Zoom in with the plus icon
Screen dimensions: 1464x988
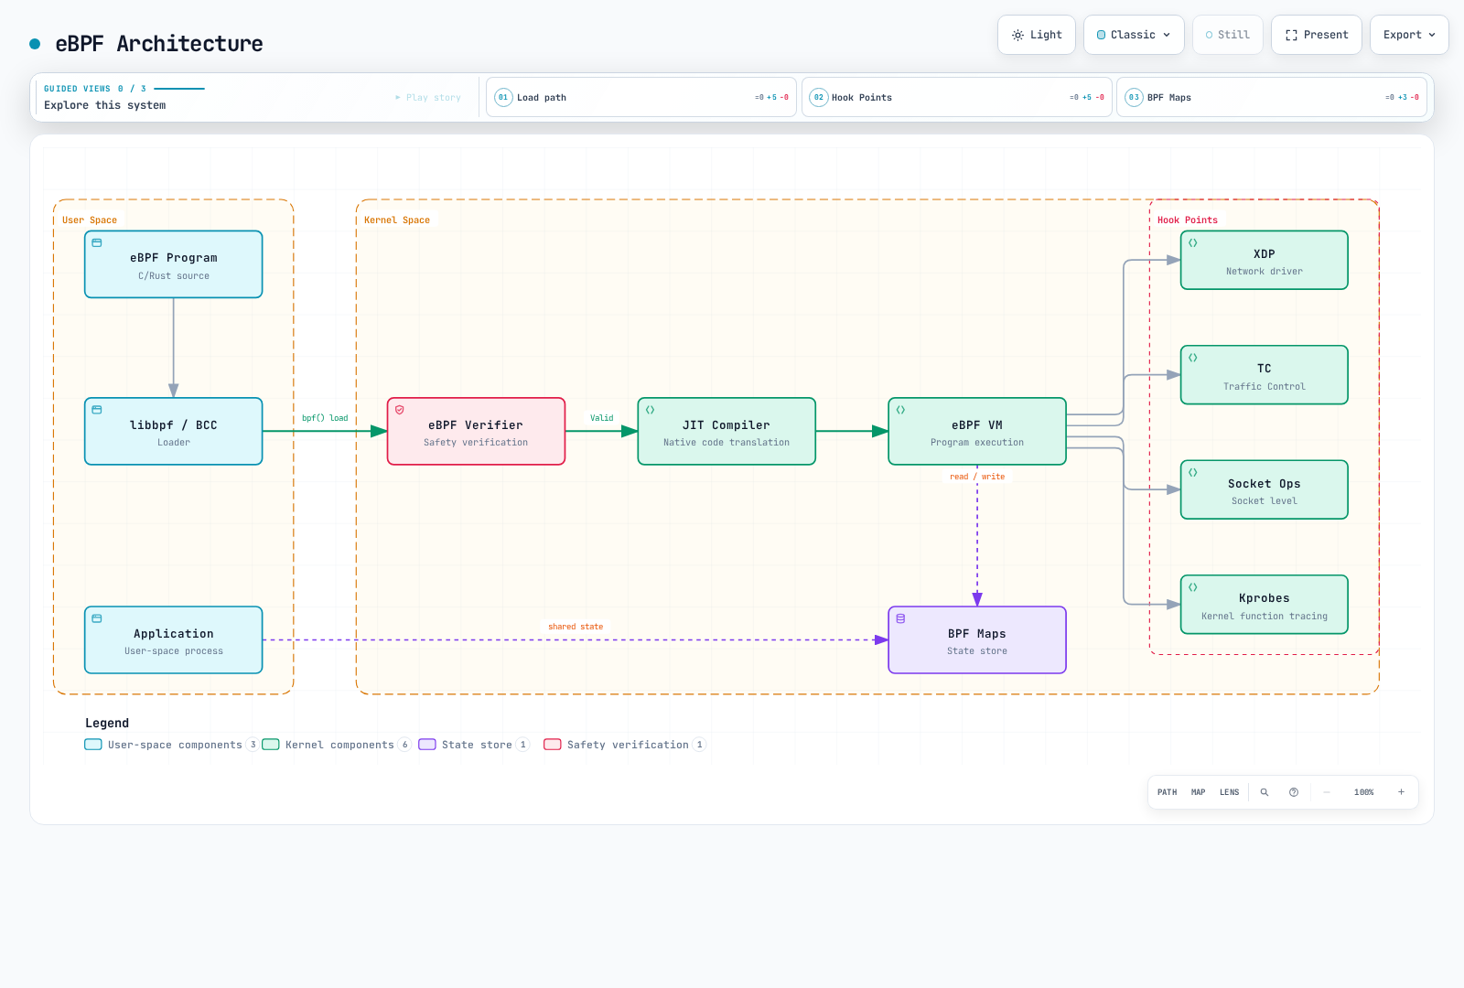click(x=1401, y=792)
